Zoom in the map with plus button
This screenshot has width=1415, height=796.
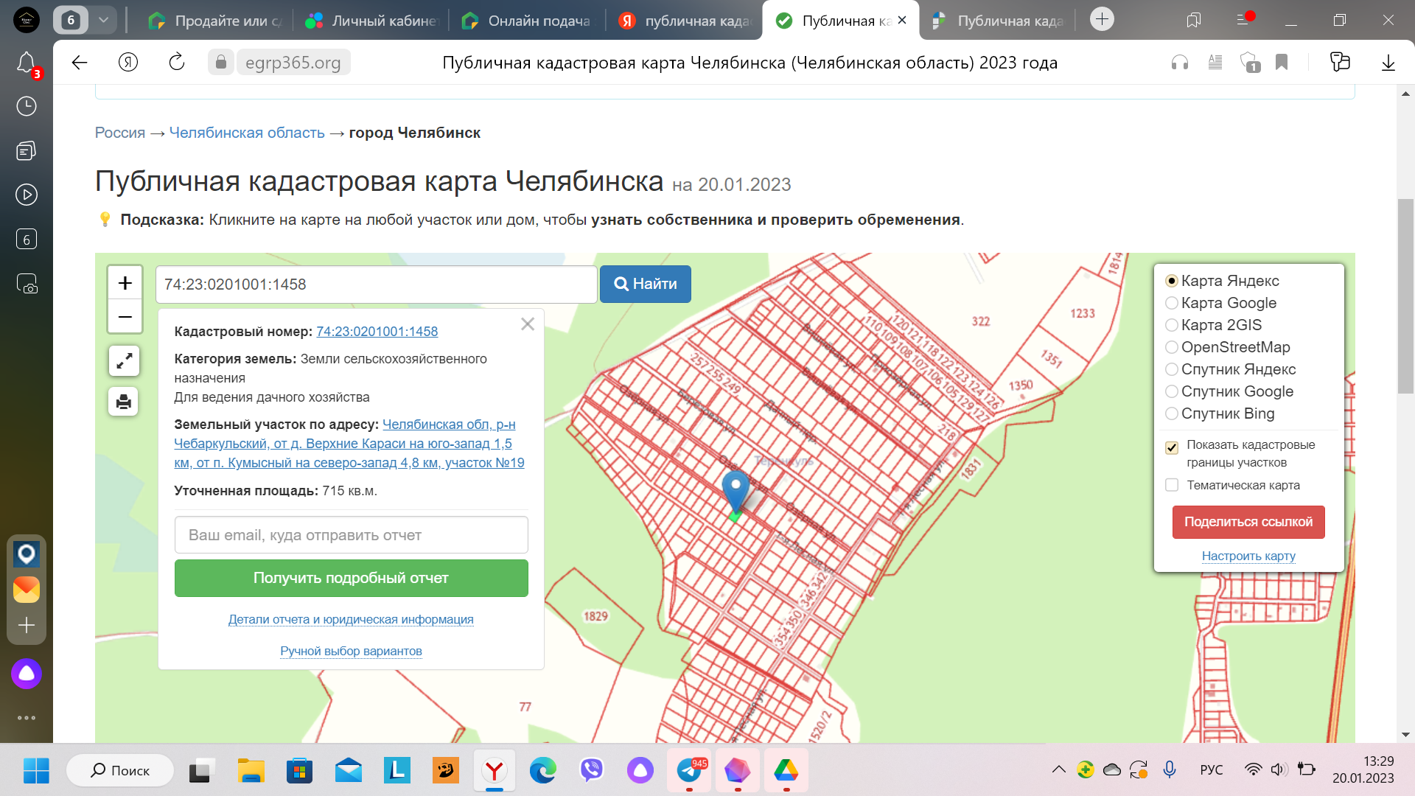point(125,283)
